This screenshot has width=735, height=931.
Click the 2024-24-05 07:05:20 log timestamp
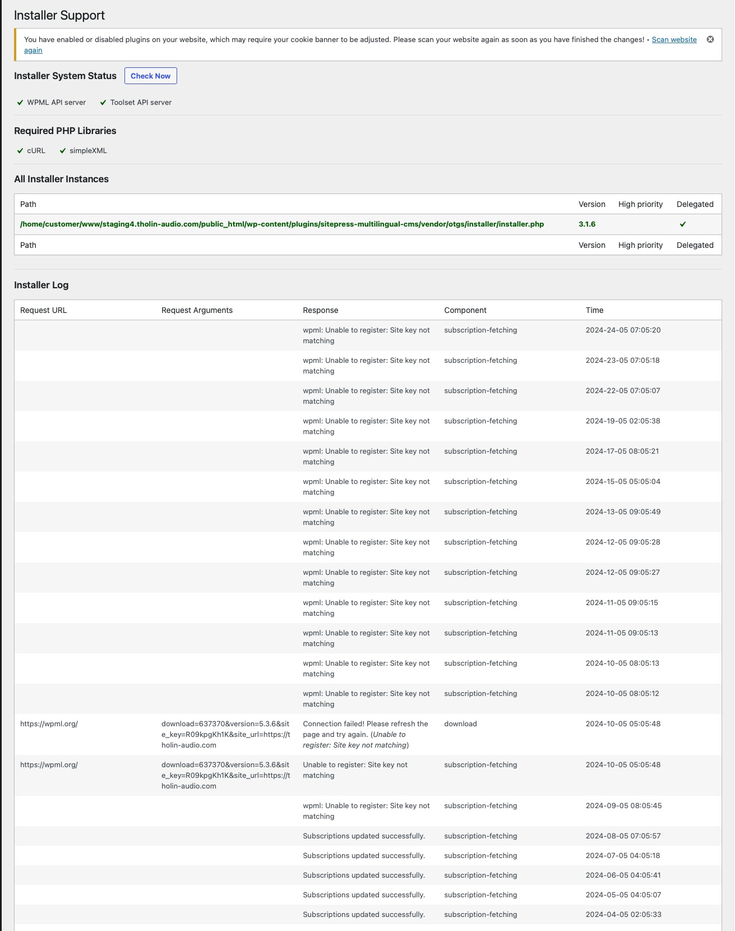tap(623, 330)
